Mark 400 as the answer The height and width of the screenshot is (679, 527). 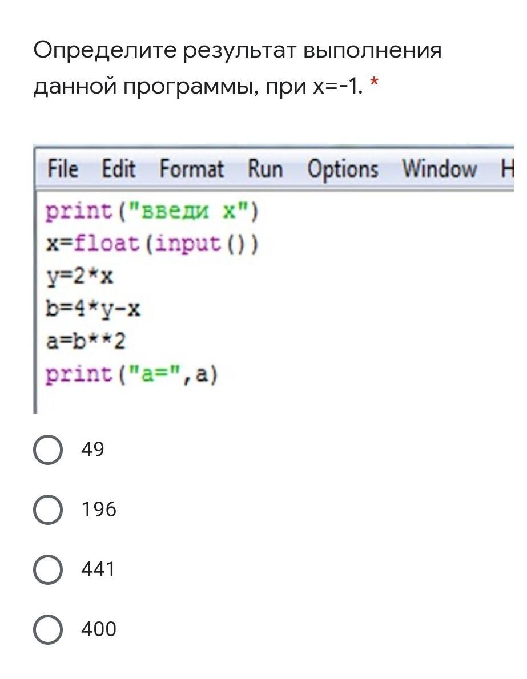point(48,629)
